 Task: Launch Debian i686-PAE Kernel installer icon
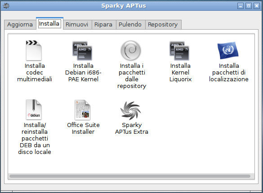[x=82, y=51]
